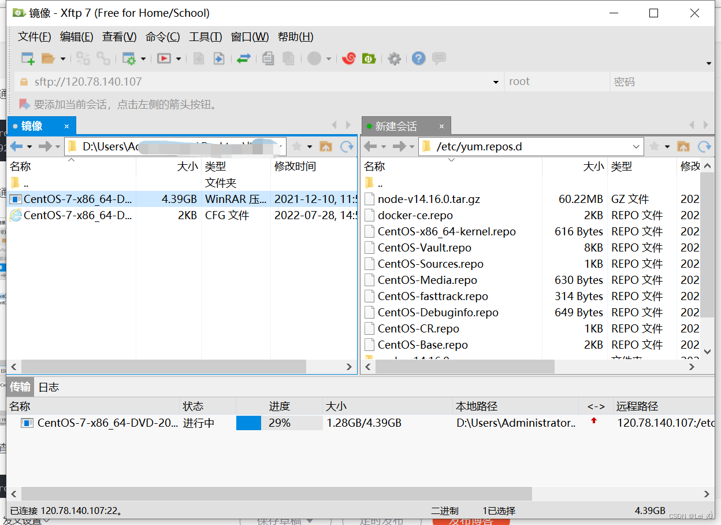Close the 新建会话 tab
The image size is (721, 525).
(442, 126)
